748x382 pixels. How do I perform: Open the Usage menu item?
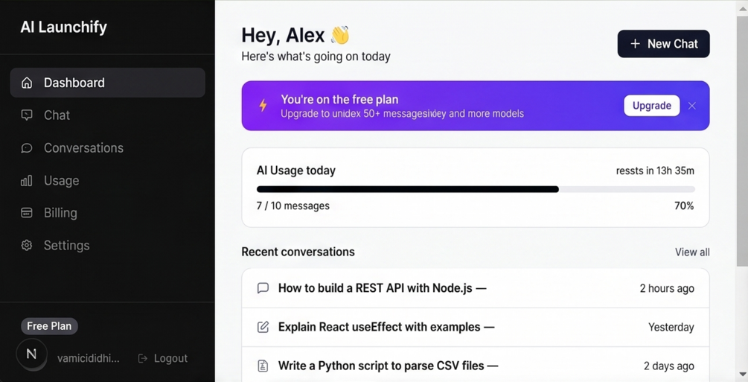pyautogui.click(x=108, y=180)
